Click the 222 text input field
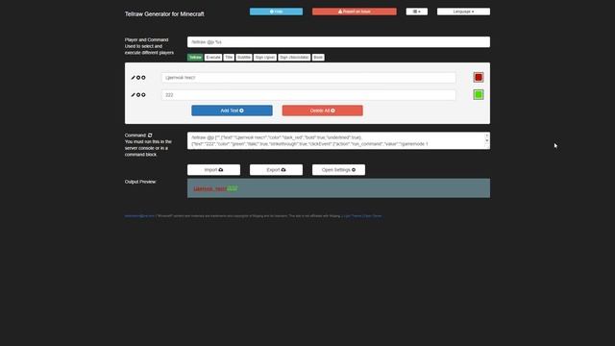The height and width of the screenshot is (346, 615). tap(308, 95)
